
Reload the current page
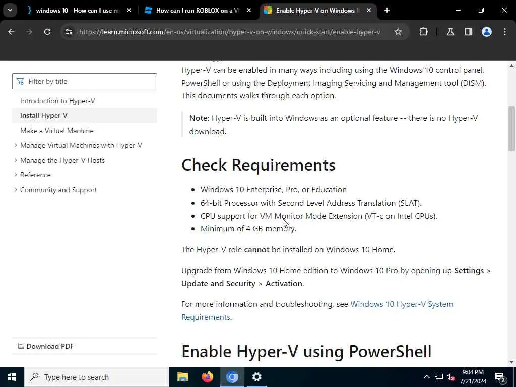coord(47,32)
